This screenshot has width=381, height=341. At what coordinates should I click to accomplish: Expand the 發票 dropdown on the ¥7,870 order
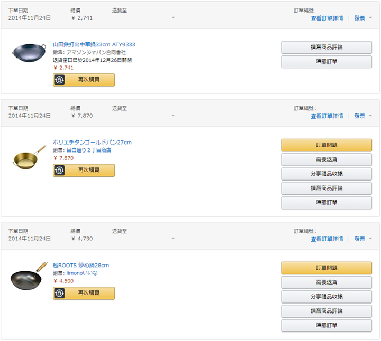click(x=363, y=116)
